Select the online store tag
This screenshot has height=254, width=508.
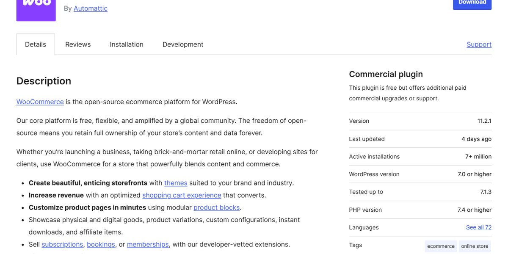[x=475, y=246]
